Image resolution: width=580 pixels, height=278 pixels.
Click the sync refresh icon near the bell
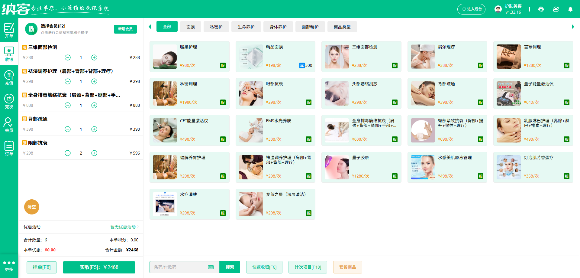(556, 9)
